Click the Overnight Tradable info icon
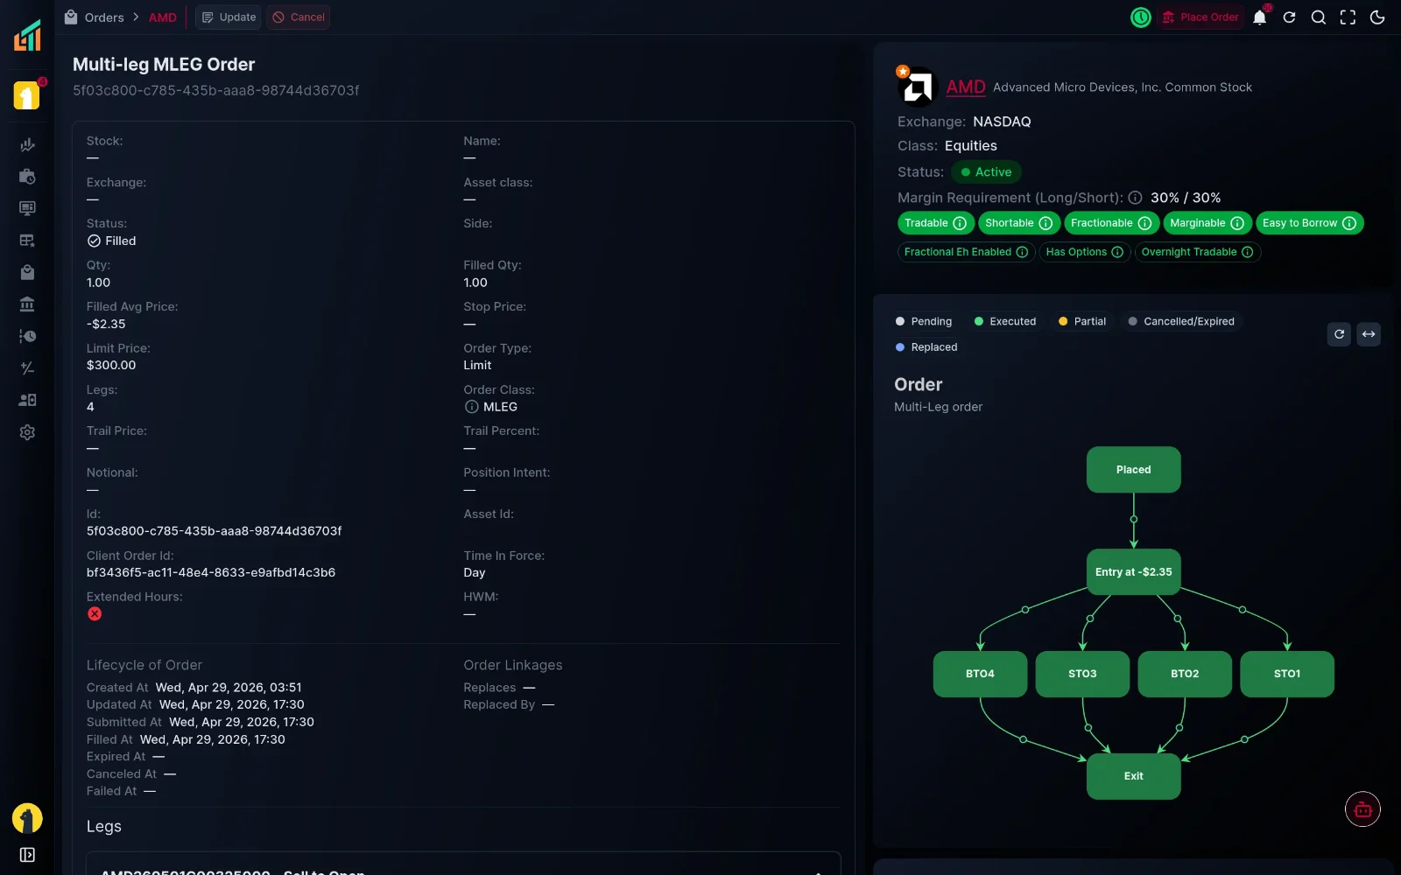The width and height of the screenshot is (1401, 875). tap(1248, 252)
